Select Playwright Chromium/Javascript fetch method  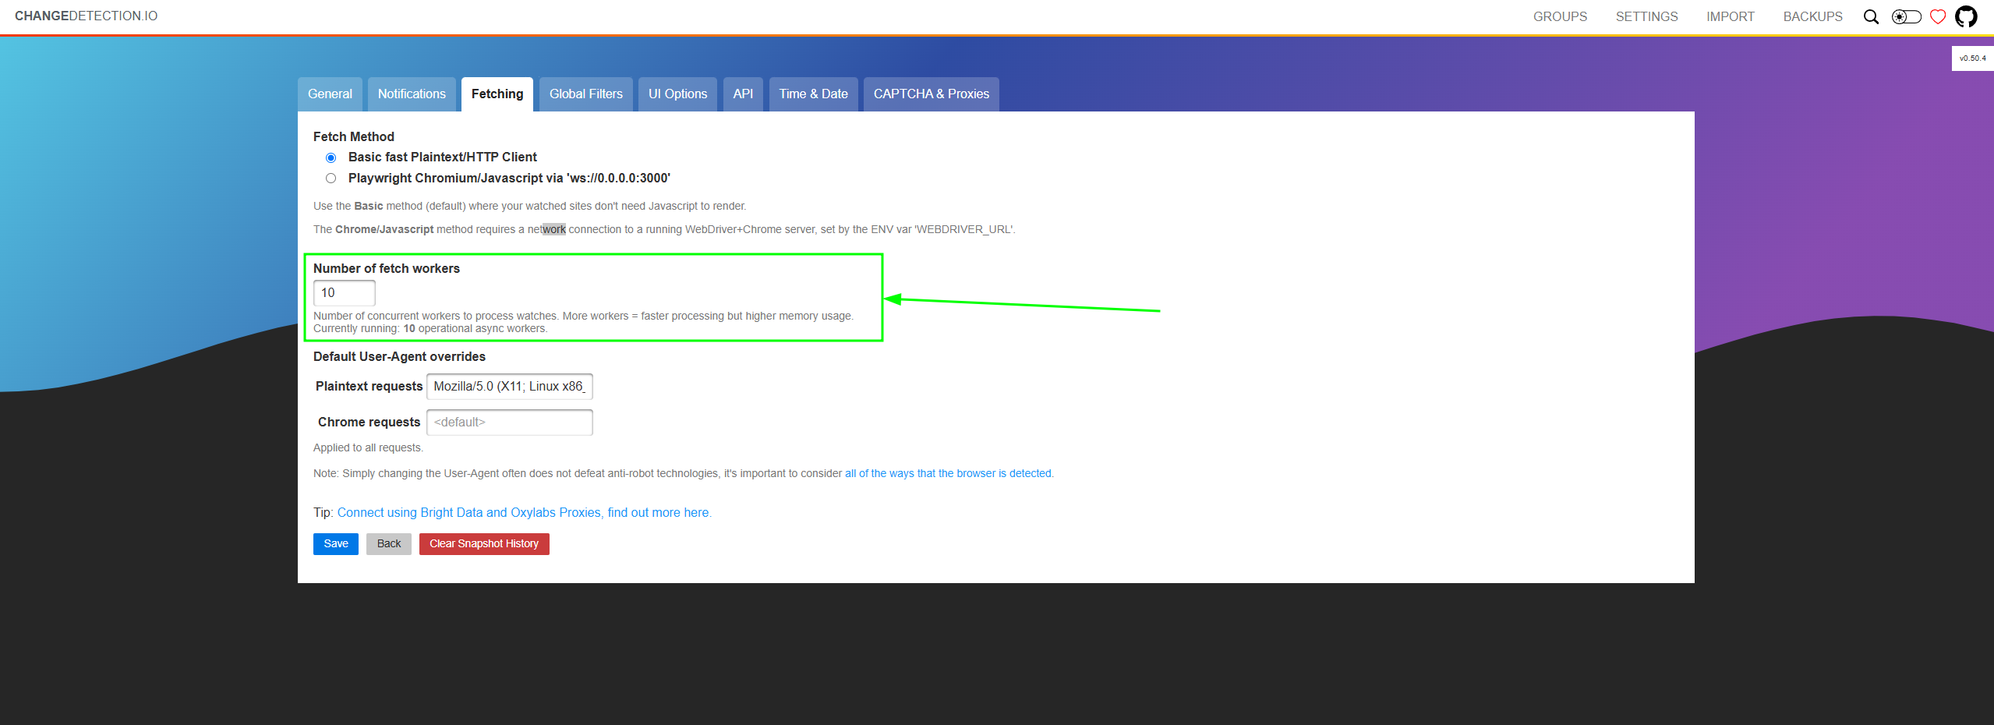coord(331,179)
